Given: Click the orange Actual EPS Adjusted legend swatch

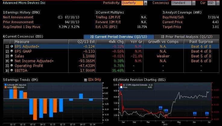Looking at the screenshot, I should coord(5,87).
